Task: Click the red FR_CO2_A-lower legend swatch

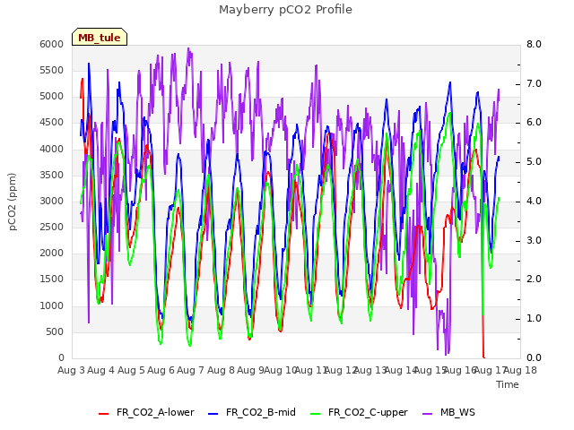Action: tap(104, 414)
